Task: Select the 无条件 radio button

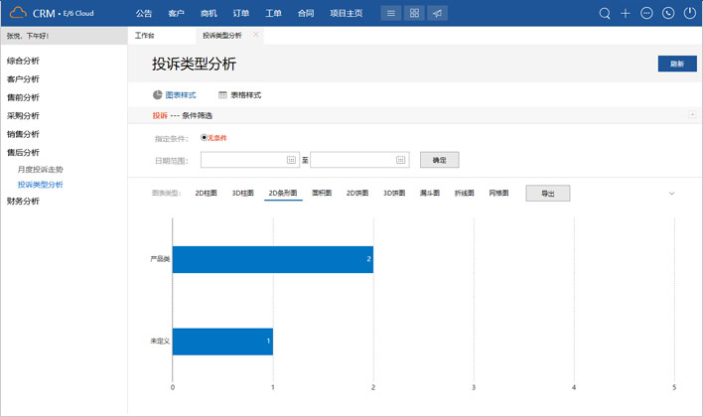Action: point(205,138)
